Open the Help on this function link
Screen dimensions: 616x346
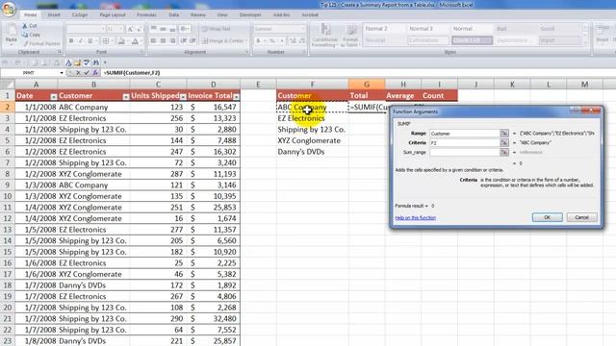point(415,218)
